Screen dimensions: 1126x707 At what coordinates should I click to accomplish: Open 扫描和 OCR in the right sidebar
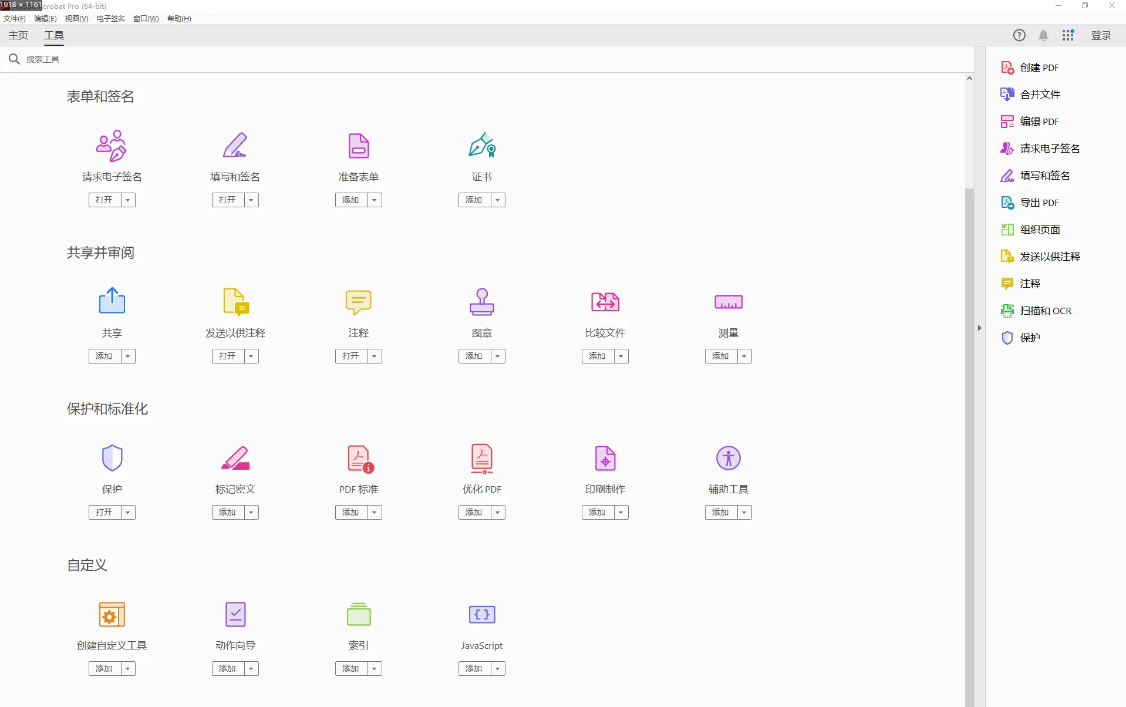click(x=1045, y=311)
